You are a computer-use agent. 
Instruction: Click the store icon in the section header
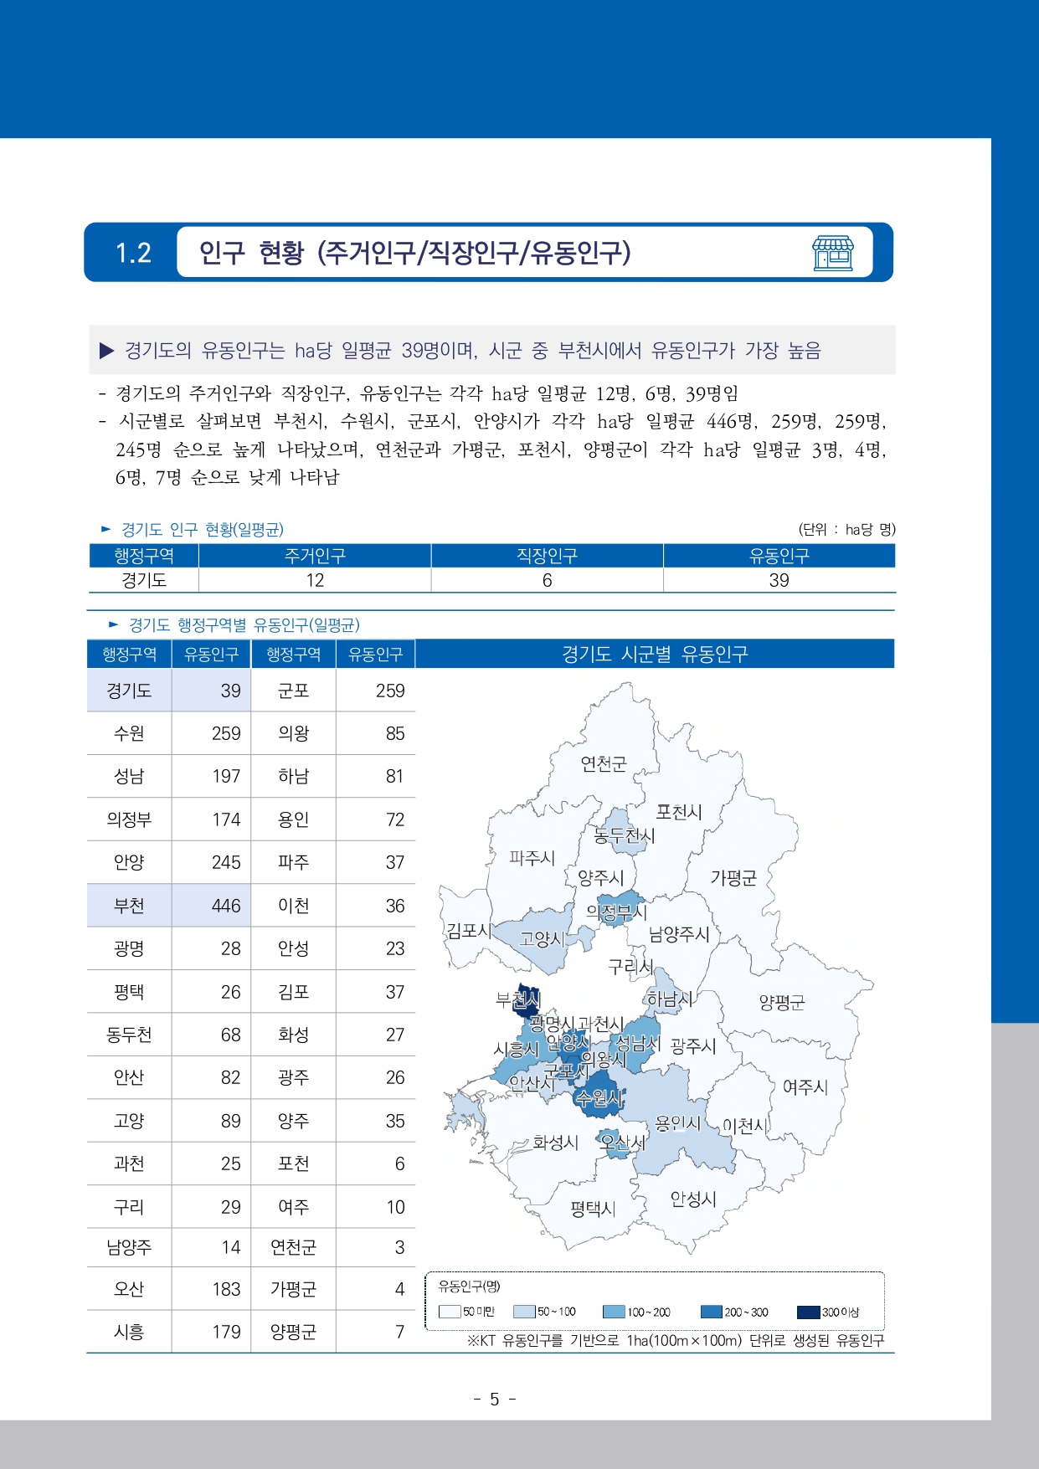tap(832, 253)
